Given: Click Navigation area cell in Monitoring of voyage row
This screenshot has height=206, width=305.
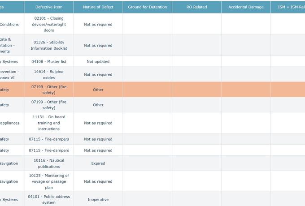Looking at the screenshot, I should pyautogui.click(x=12, y=181).
